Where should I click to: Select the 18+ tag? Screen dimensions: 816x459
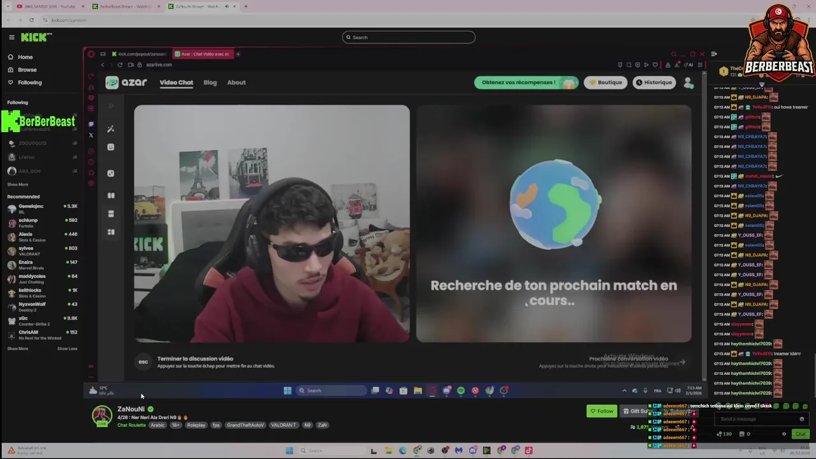coord(175,425)
